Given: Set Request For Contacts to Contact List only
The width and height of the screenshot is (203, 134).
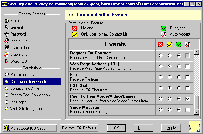Looking at the screenshot, I should click(170, 55).
